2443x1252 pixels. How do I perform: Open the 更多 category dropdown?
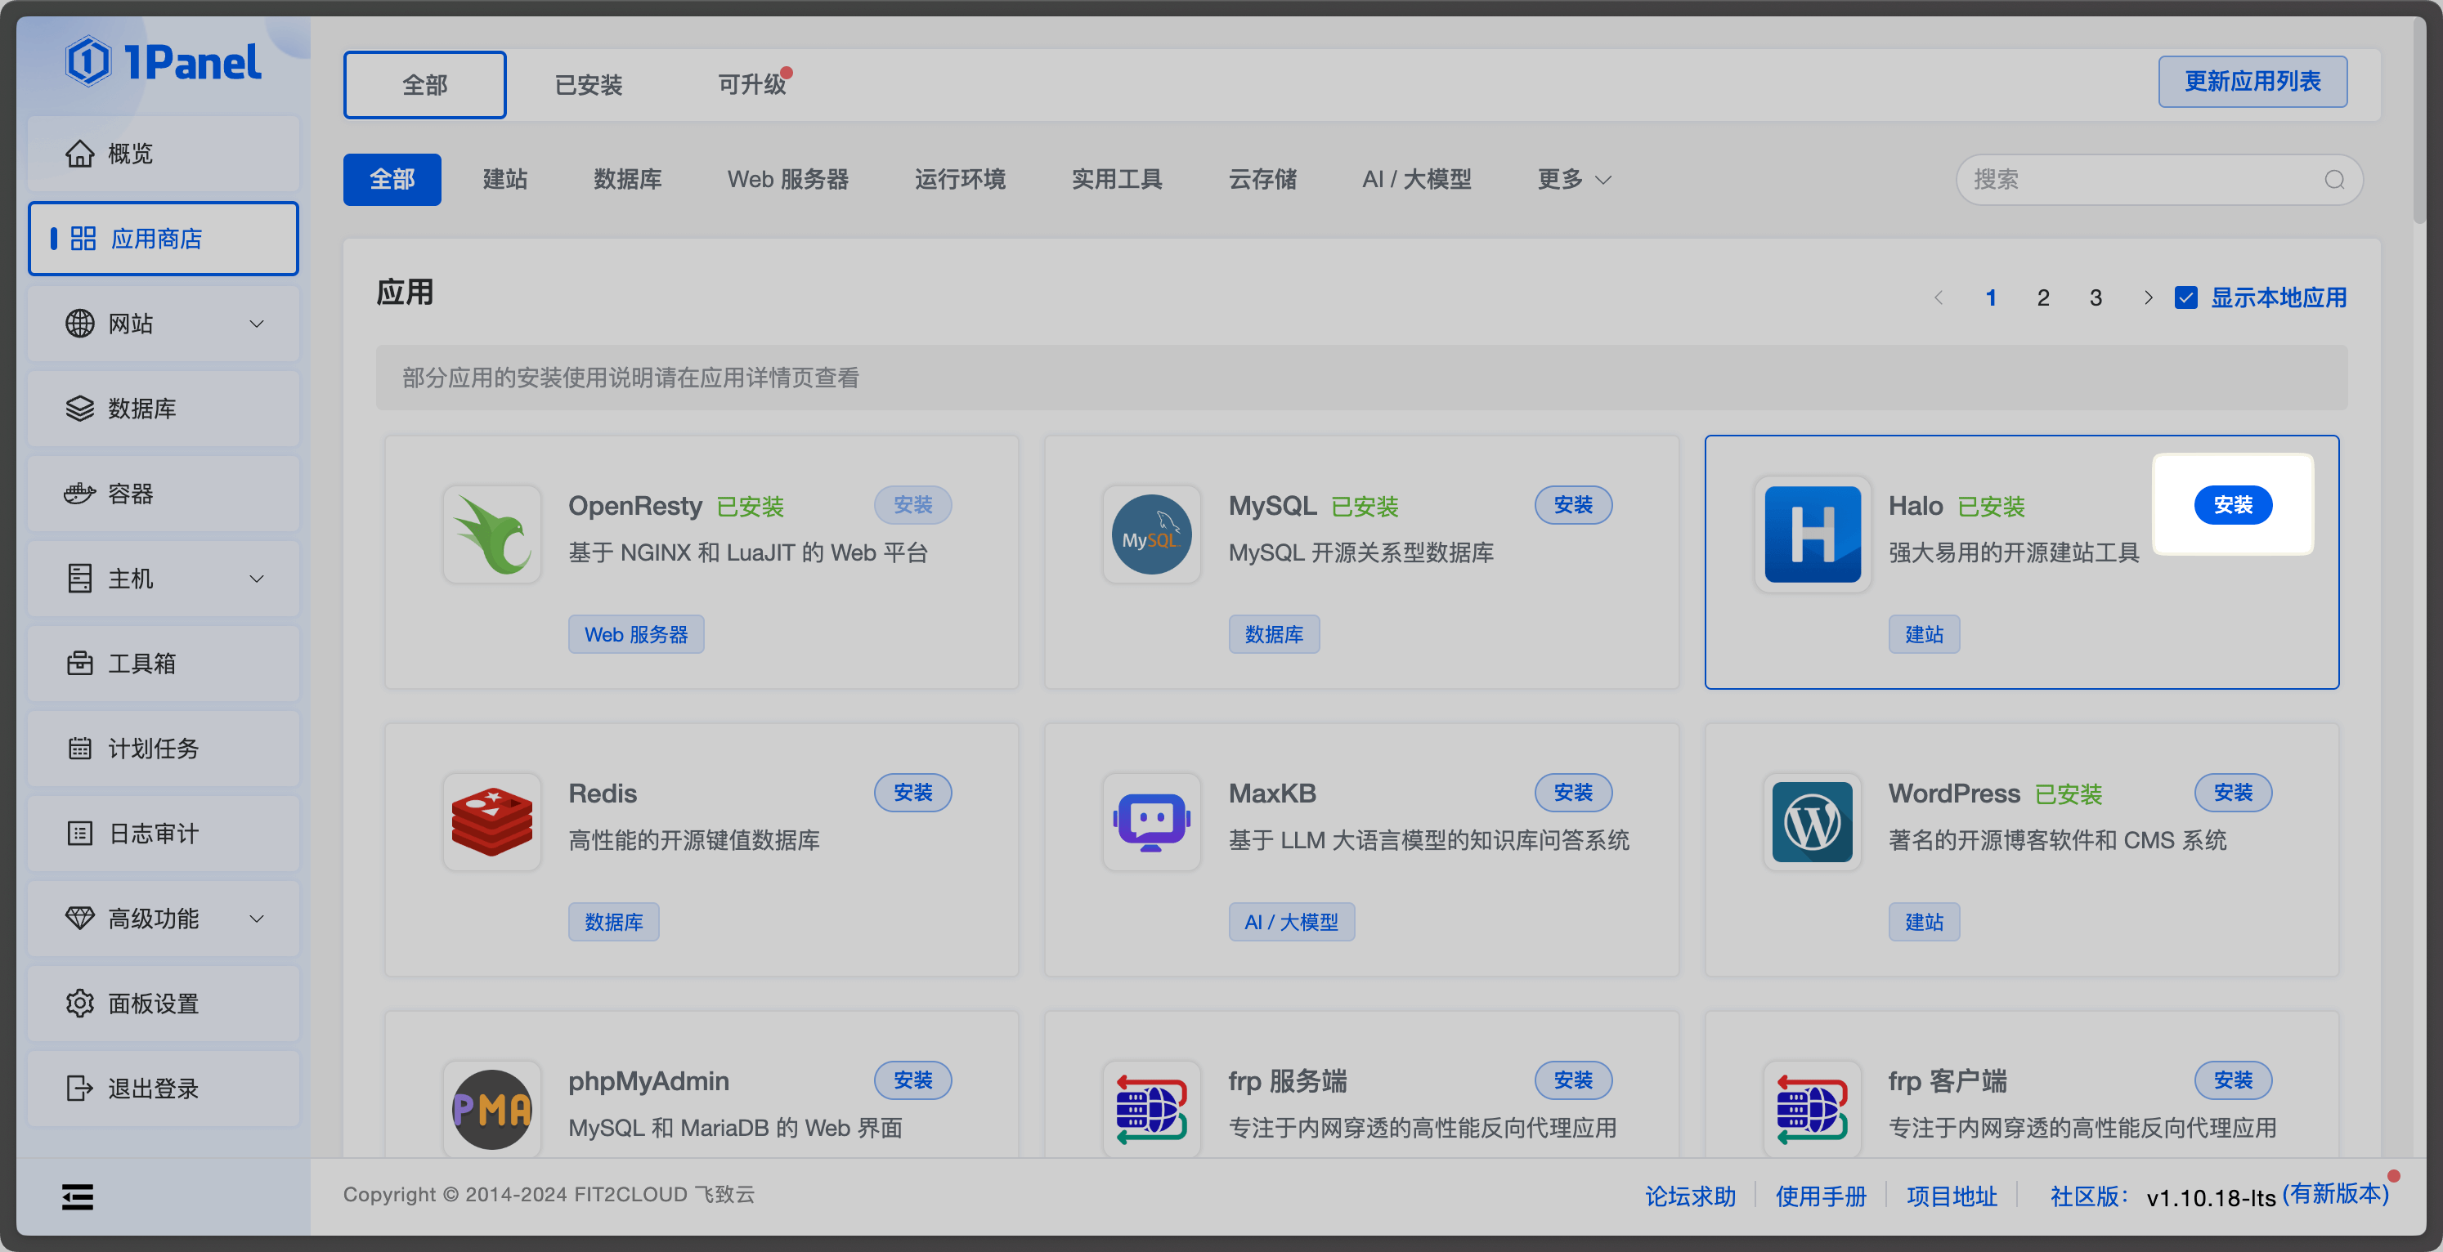[1573, 180]
